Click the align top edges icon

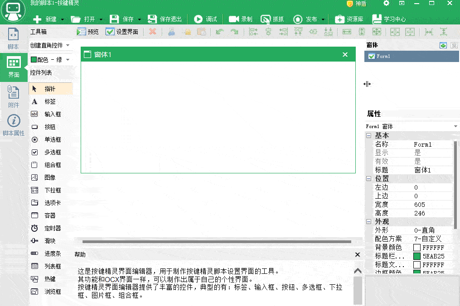[x=298, y=32]
